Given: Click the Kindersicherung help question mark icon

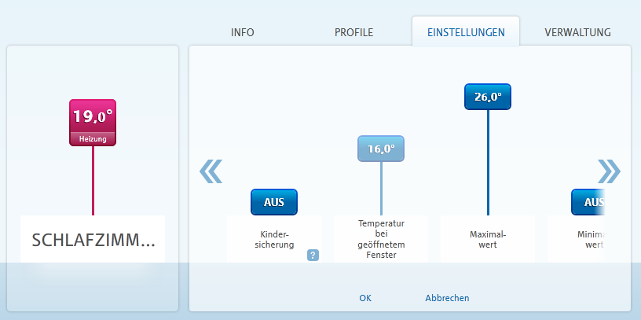Looking at the screenshot, I should click(x=313, y=256).
